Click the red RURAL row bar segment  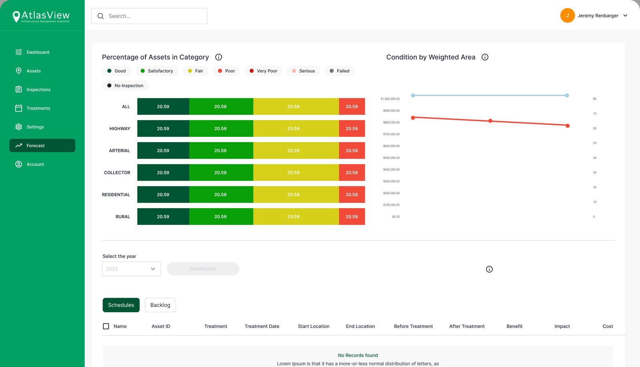(x=352, y=217)
